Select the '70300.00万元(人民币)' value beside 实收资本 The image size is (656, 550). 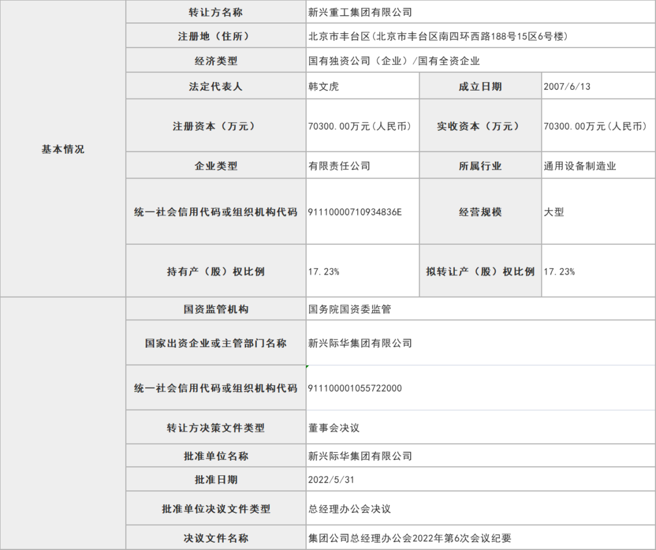coord(596,126)
